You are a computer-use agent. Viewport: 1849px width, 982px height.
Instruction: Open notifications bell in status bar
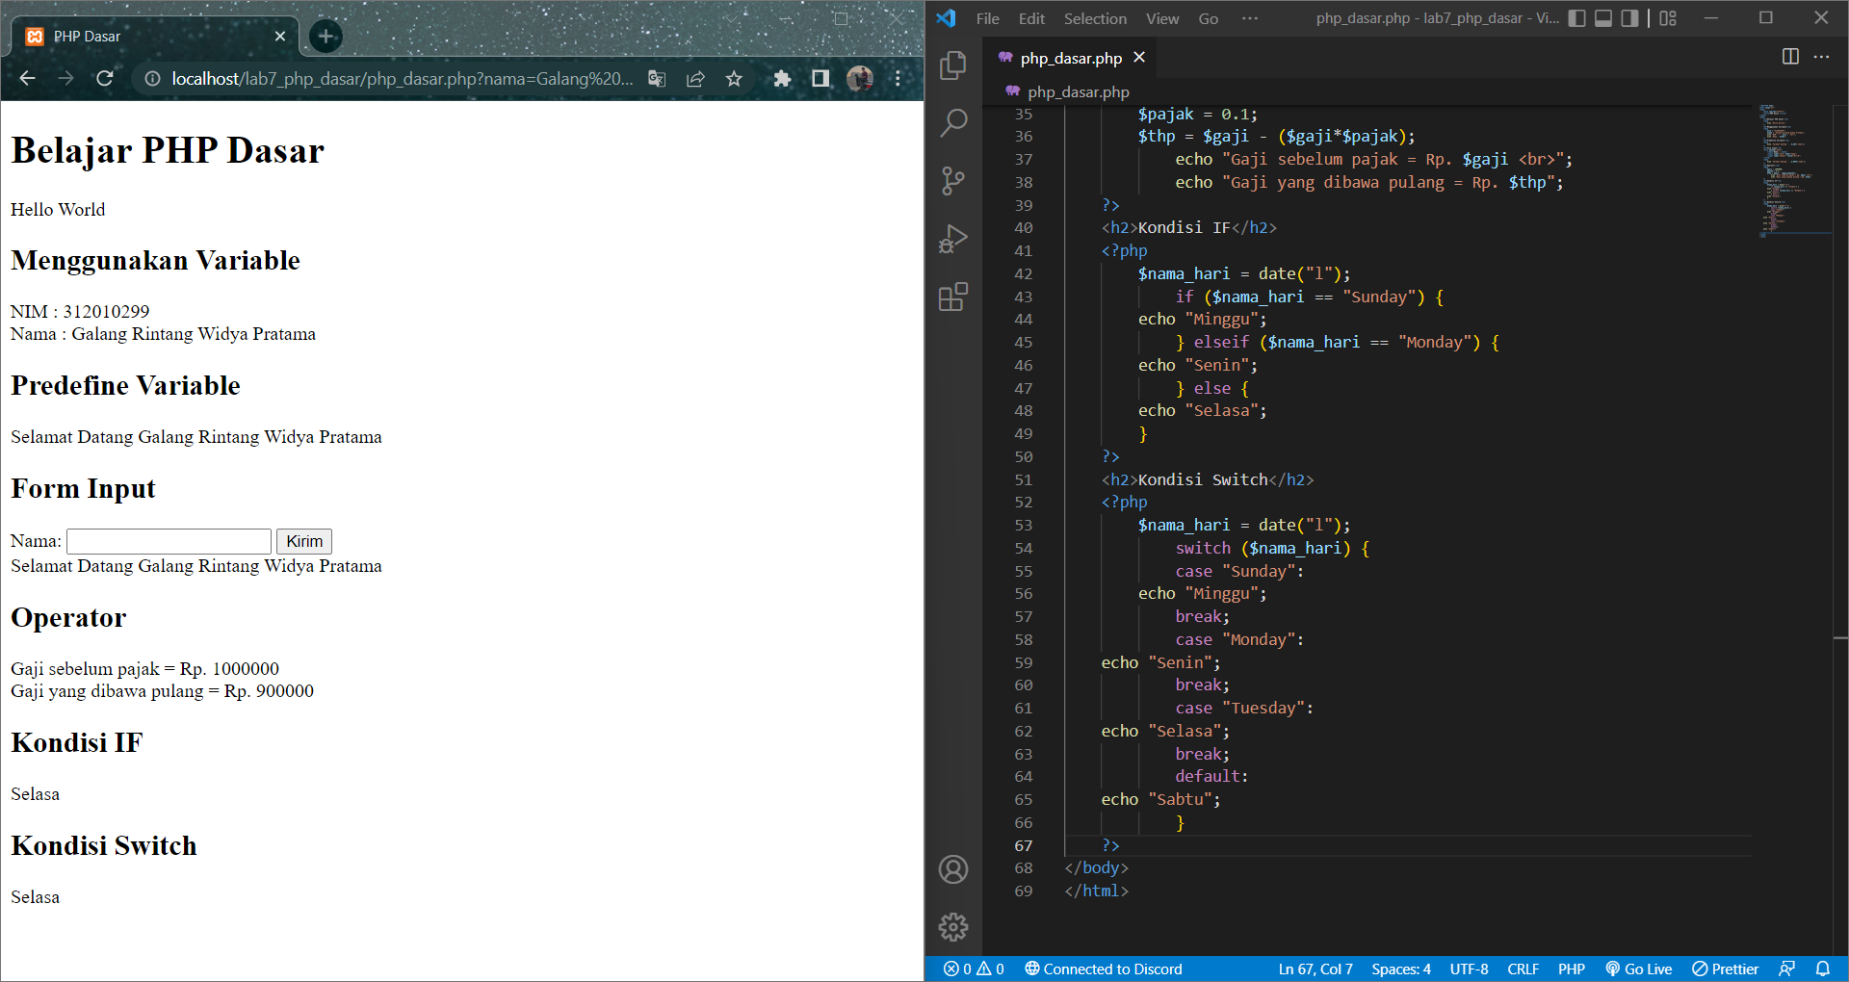tap(1823, 969)
